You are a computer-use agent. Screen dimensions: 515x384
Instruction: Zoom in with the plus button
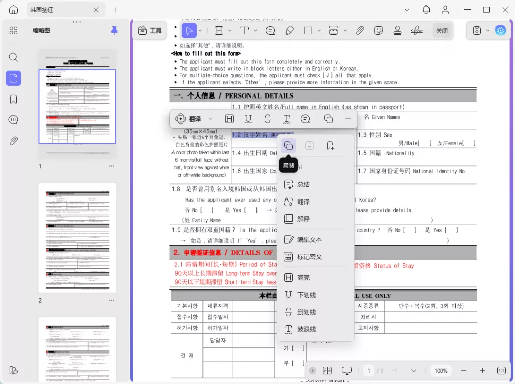coord(482,371)
